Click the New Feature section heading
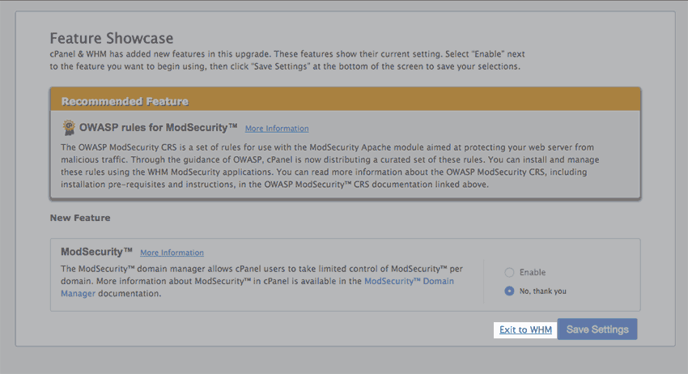This screenshot has width=688, height=374. (80, 218)
